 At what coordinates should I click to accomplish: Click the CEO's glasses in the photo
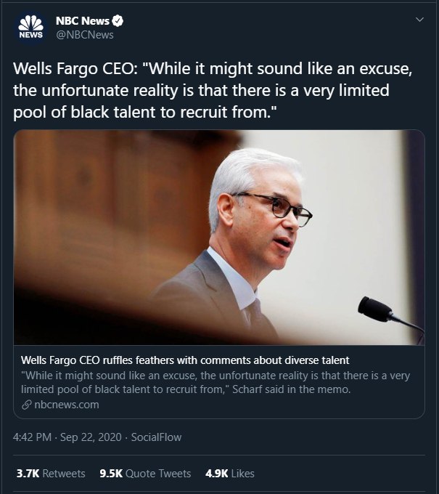point(279,206)
